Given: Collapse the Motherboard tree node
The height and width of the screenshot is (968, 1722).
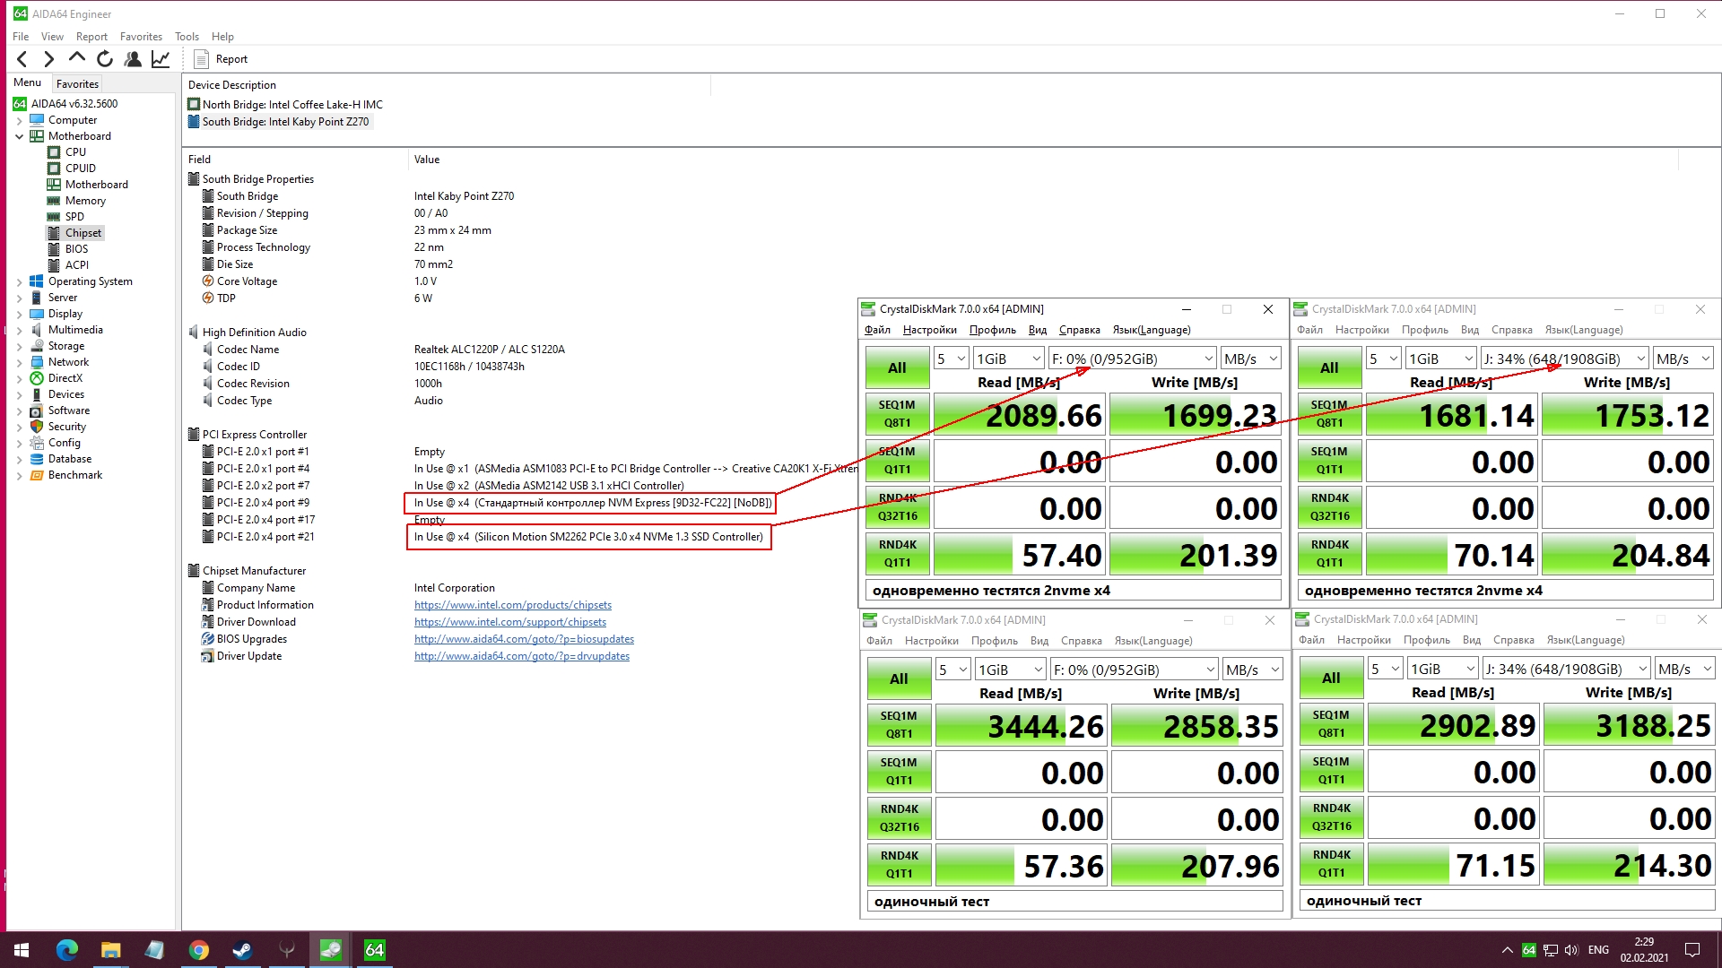Looking at the screenshot, I should point(19,136).
